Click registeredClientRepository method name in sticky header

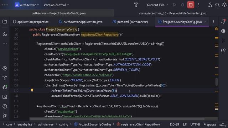pos(99,34)
